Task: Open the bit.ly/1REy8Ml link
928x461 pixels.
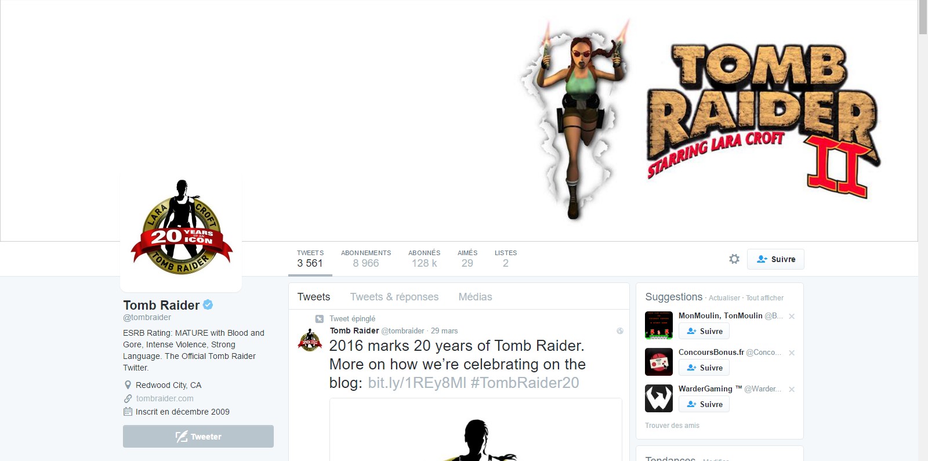Action: (417, 383)
